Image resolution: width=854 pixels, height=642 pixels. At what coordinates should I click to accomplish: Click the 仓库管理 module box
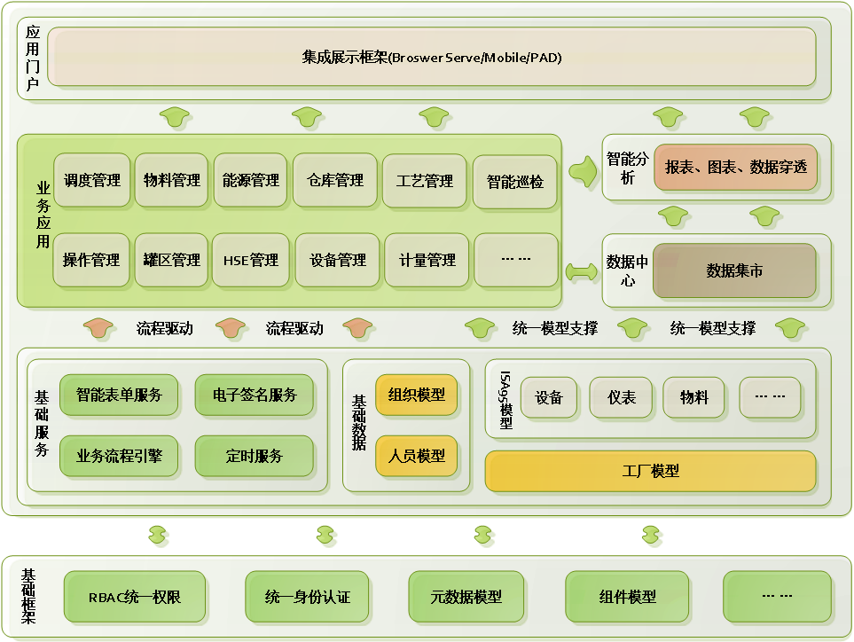(335, 180)
